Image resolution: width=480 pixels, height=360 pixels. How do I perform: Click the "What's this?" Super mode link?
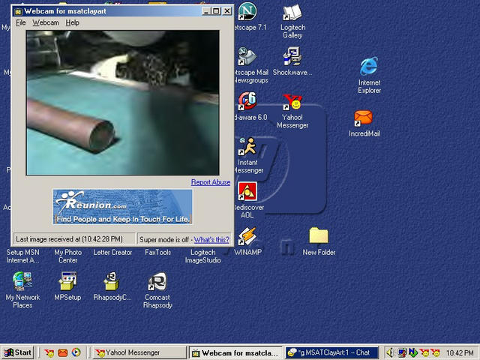coord(211,240)
